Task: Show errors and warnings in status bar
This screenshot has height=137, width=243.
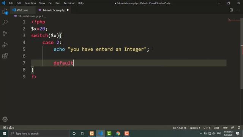Action: click(x=8, y=127)
